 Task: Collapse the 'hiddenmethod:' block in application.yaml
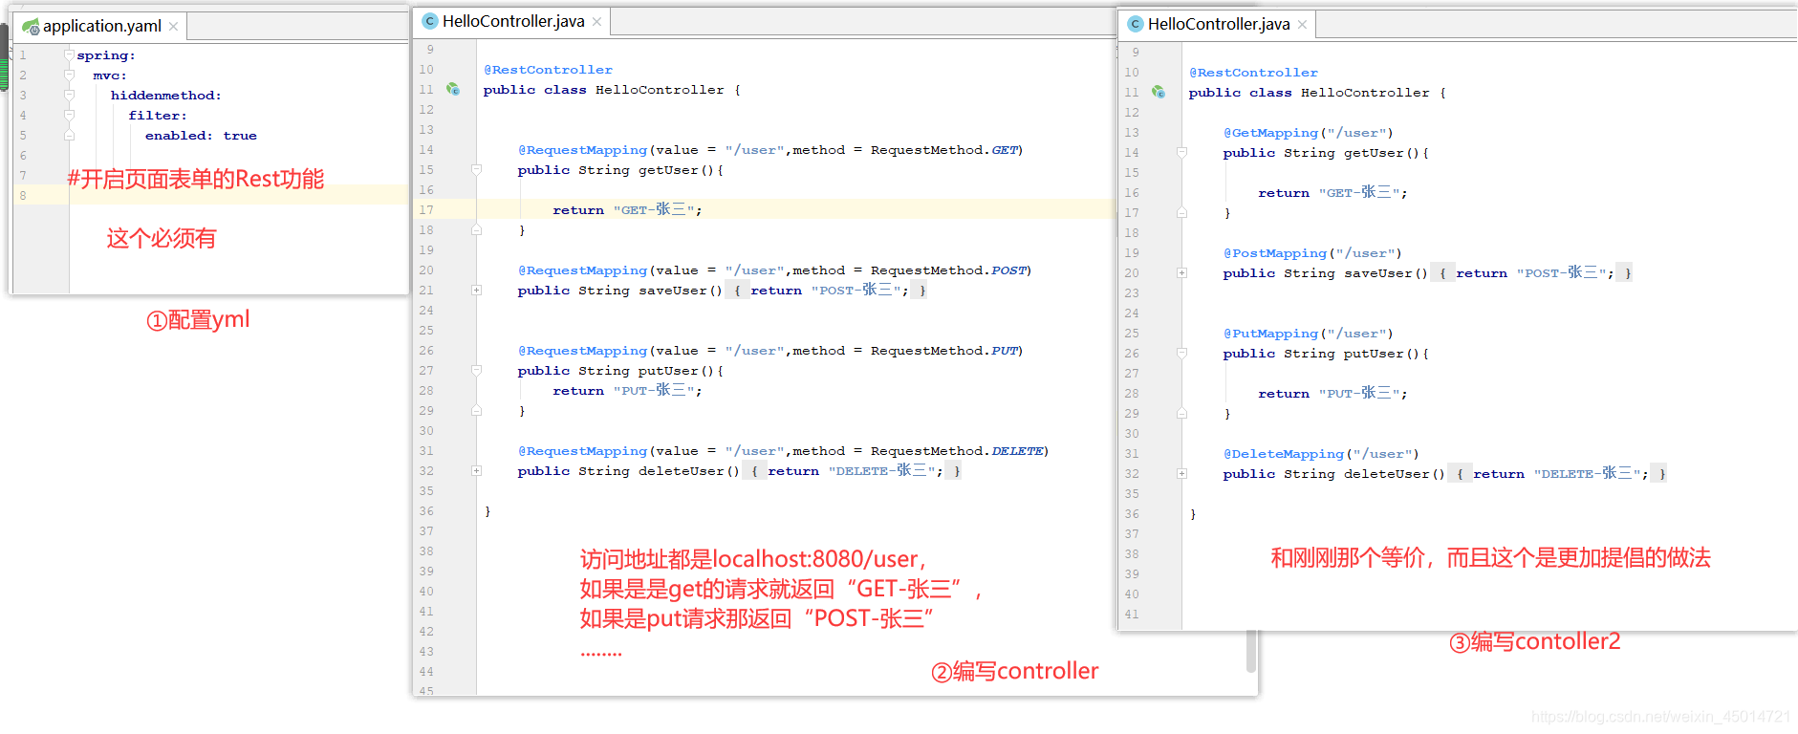pos(69,95)
